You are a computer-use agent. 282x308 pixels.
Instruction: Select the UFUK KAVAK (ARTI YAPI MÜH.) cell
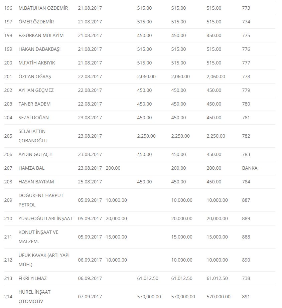(43, 260)
